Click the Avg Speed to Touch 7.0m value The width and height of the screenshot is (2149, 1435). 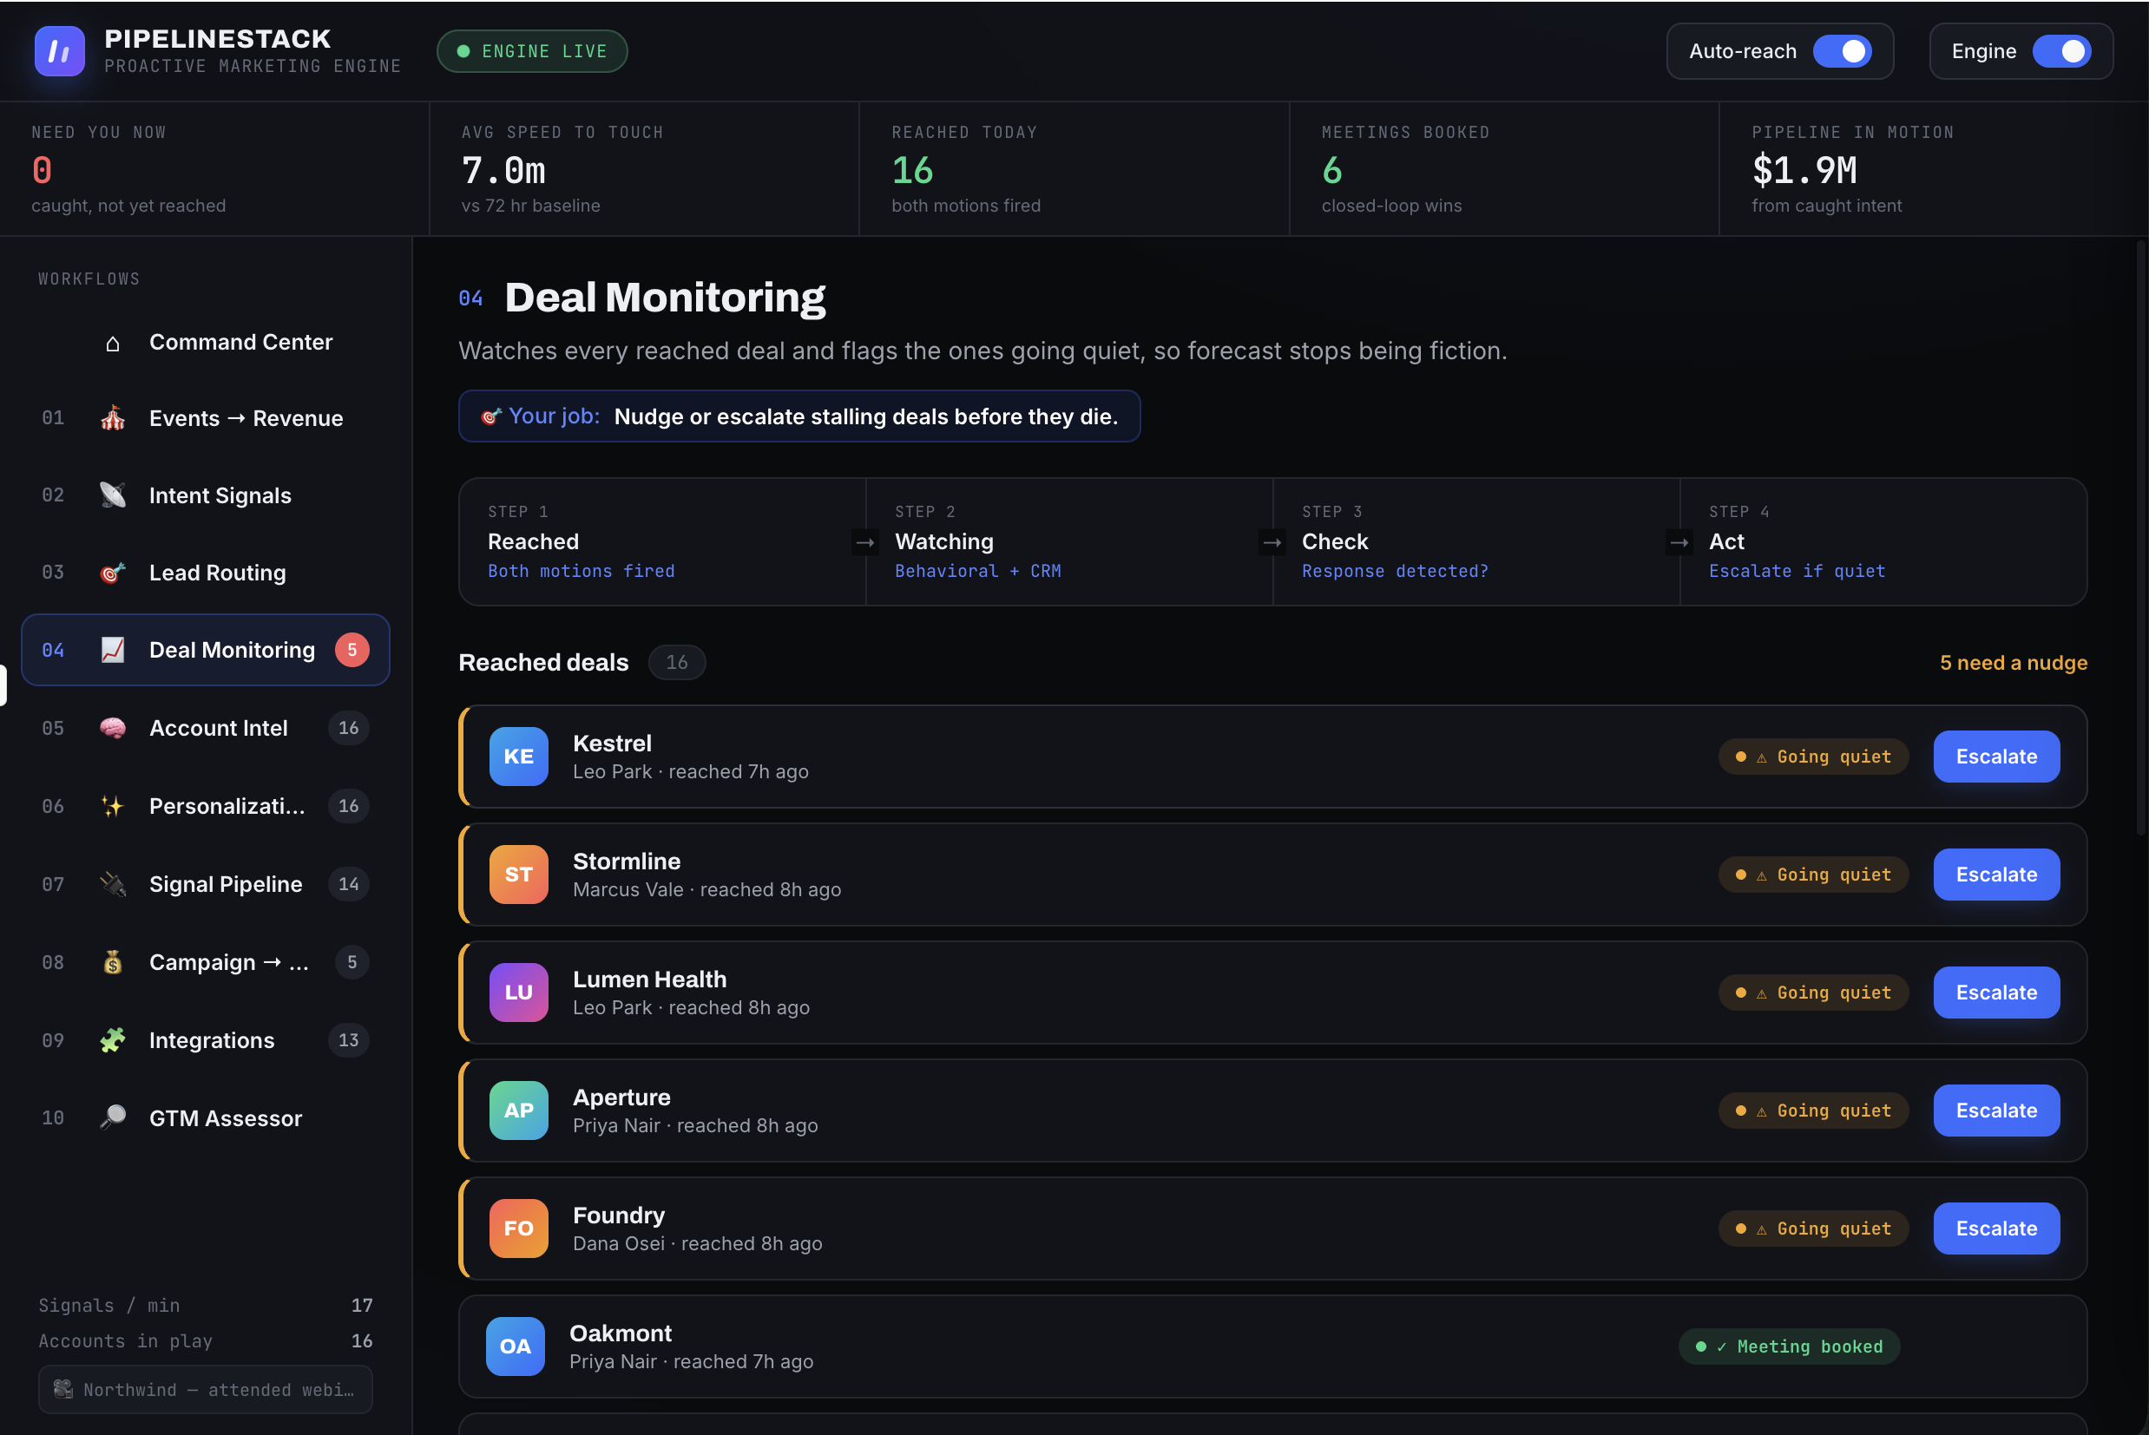(x=503, y=170)
